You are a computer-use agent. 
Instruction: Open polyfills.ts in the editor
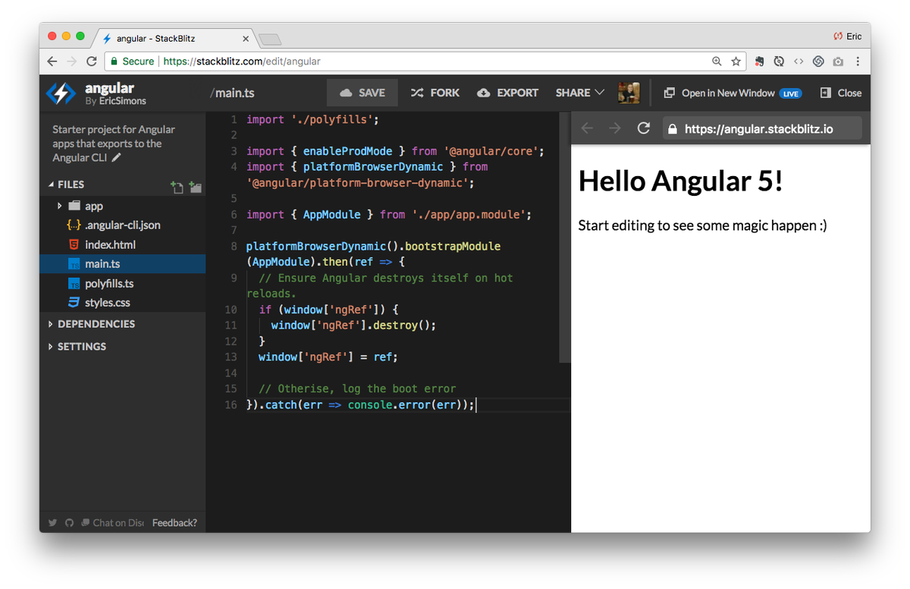pyautogui.click(x=122, y=283)
